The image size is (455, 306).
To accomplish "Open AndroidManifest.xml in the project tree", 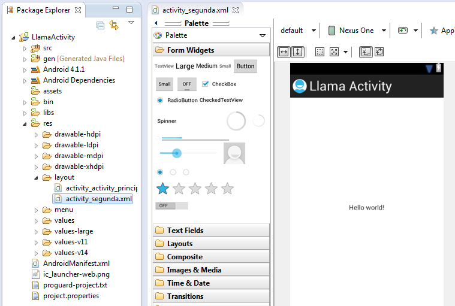I will click(76, 263).
